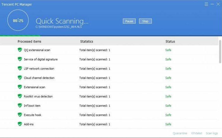
Task: Select Cloud channel detection text
Action: pos(39,78)
